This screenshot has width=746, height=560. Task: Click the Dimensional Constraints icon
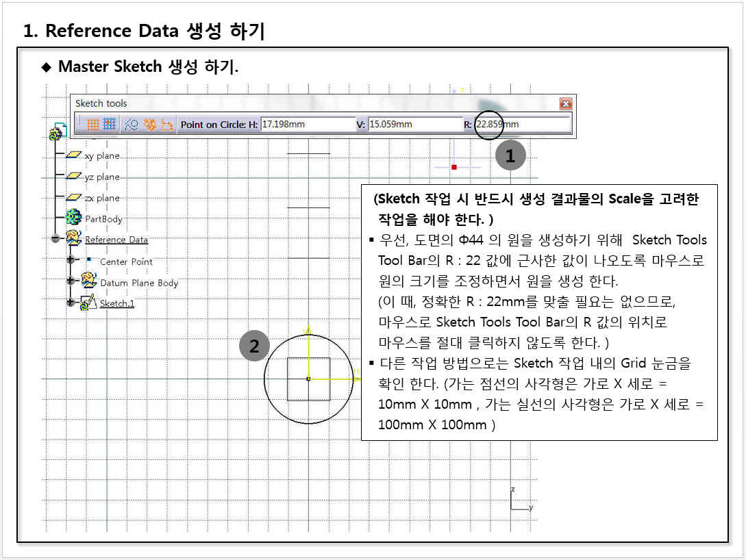pyautogui.click(x=166, y=125)
